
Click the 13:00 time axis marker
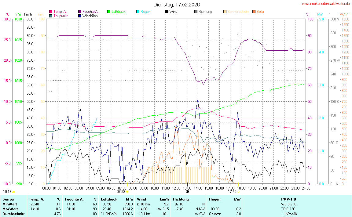[187, 188]
